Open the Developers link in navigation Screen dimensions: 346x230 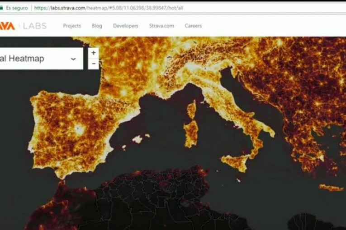click(x=126, y=26)
